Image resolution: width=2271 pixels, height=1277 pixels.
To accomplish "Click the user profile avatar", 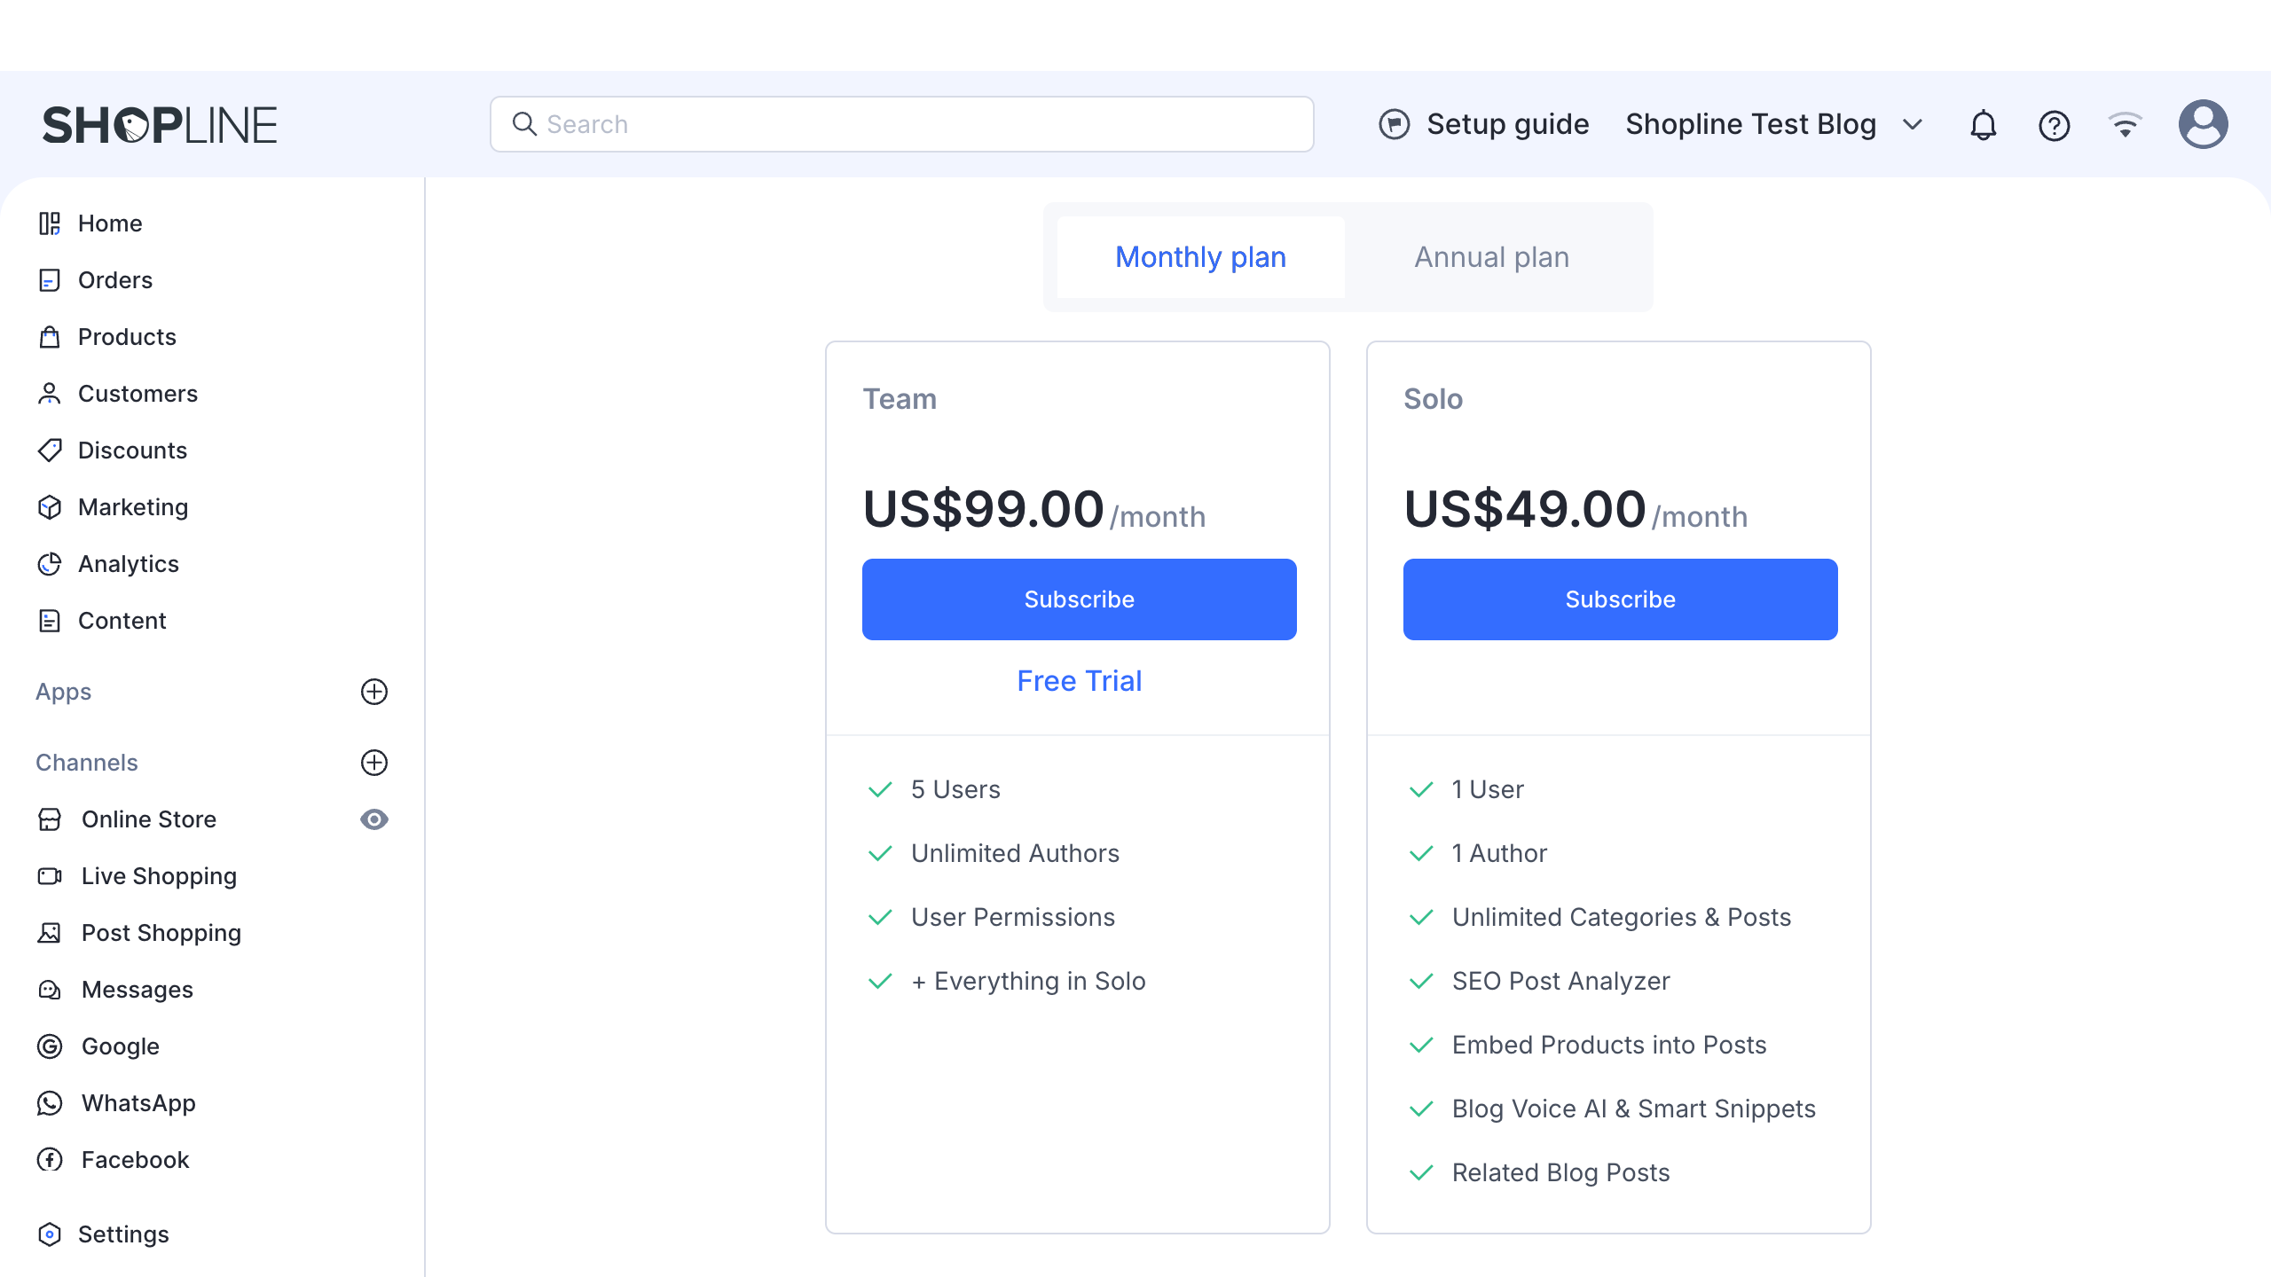I will point(2203,124).
